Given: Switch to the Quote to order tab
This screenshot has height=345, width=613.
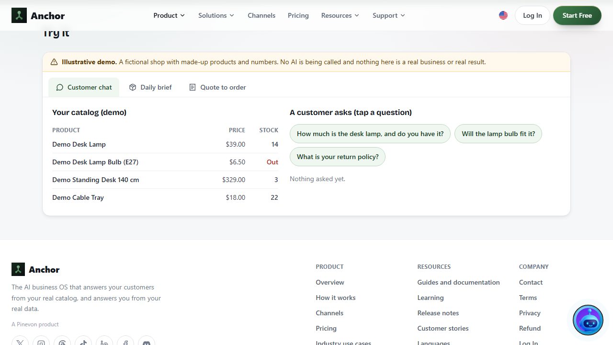Looking at the screenshot, I should pyautogui.click(x=217, y=87).
